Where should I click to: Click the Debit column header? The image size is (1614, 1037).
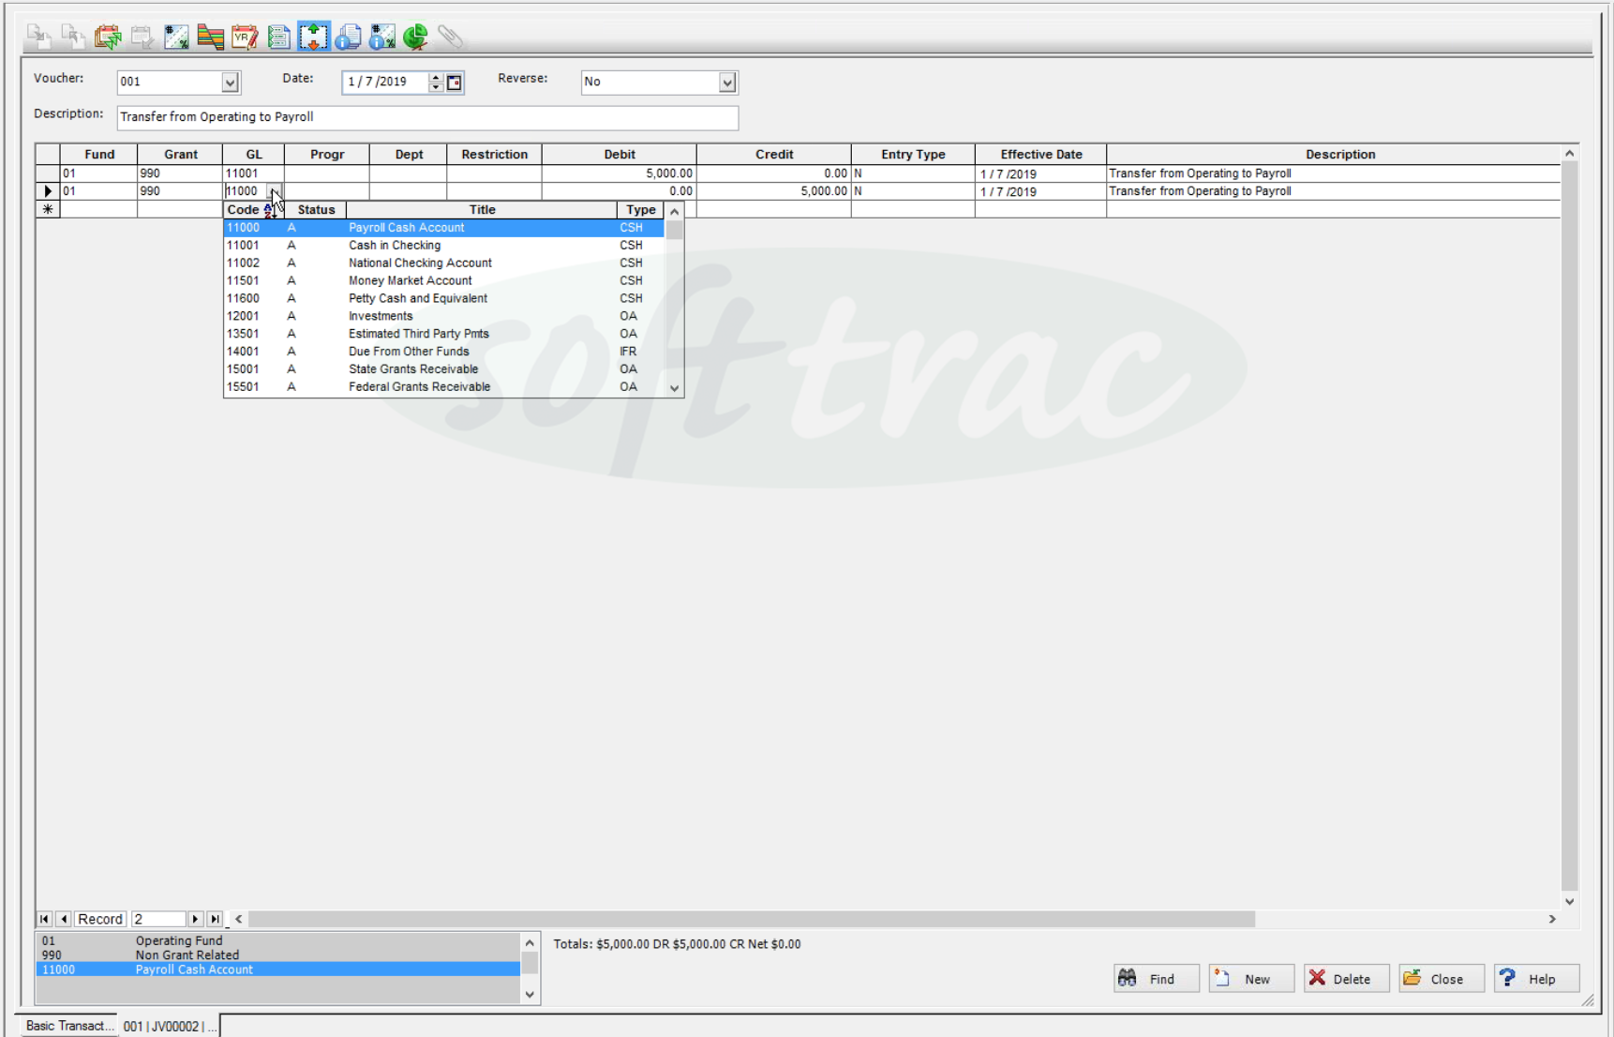(620, 155)
